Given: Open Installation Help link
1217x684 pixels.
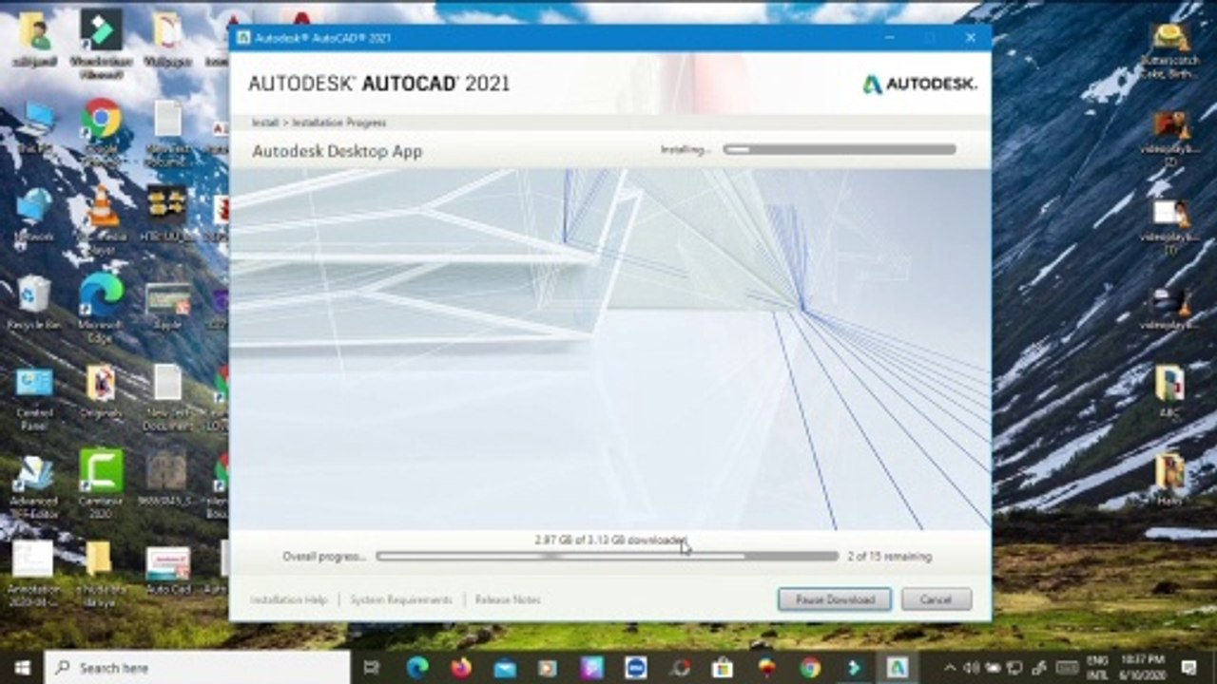Looking at the screenshot, I should (289, 600).
